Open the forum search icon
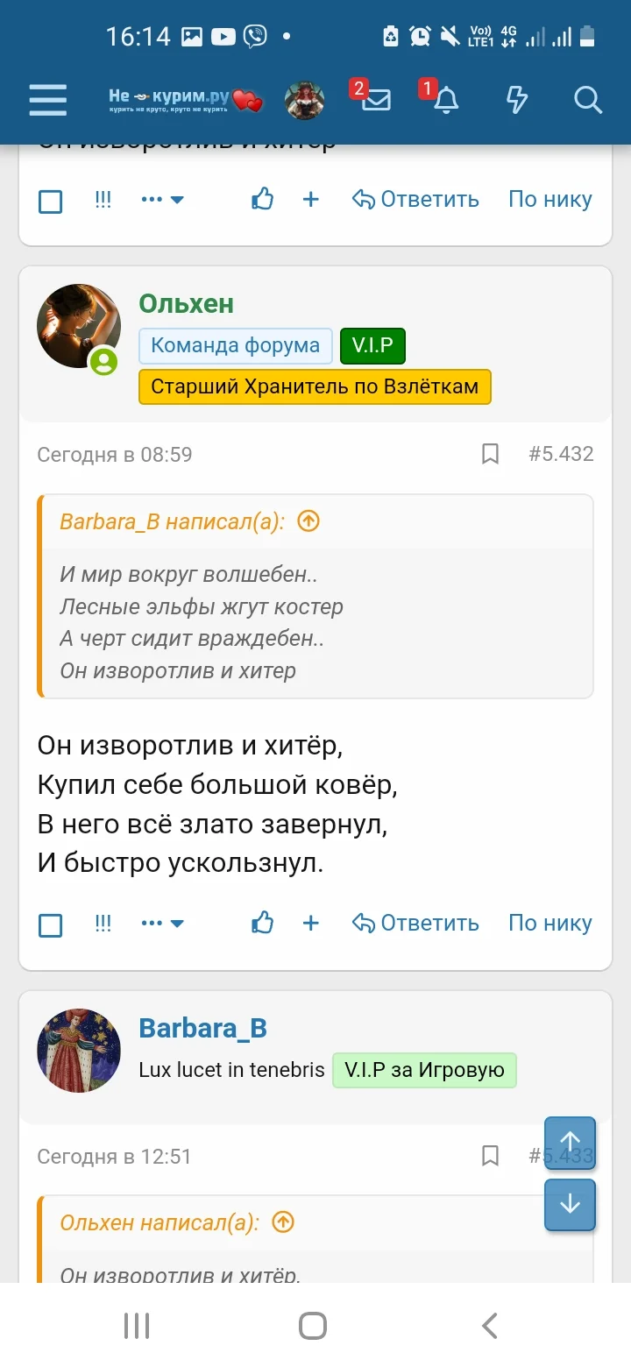 pyautogui.click(x=587, y=100)
